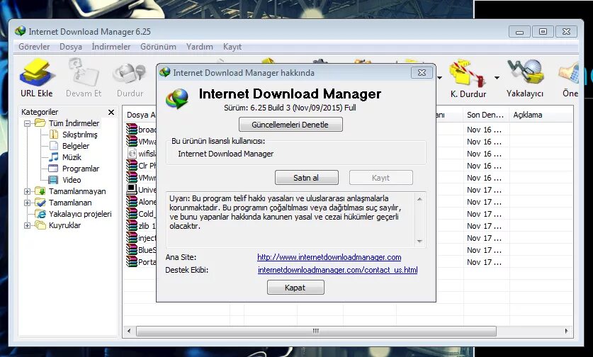The height and width of the screenshot is (357, 593).
Task: Open the contact_us.html support link
Action: pyautogui.click(x=338, y=270)
